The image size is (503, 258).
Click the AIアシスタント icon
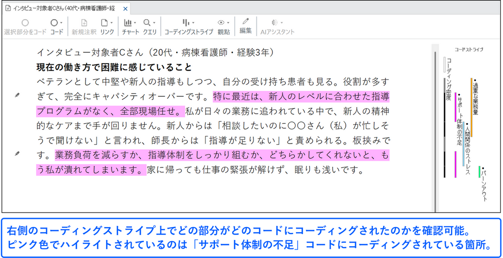(275, 23)
